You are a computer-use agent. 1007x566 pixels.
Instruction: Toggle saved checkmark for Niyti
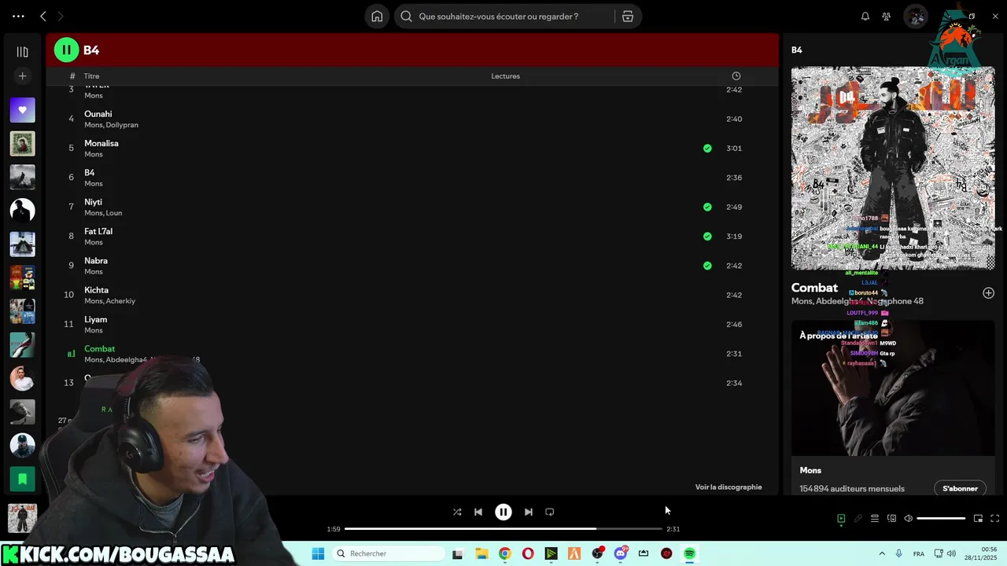(707, 207)
